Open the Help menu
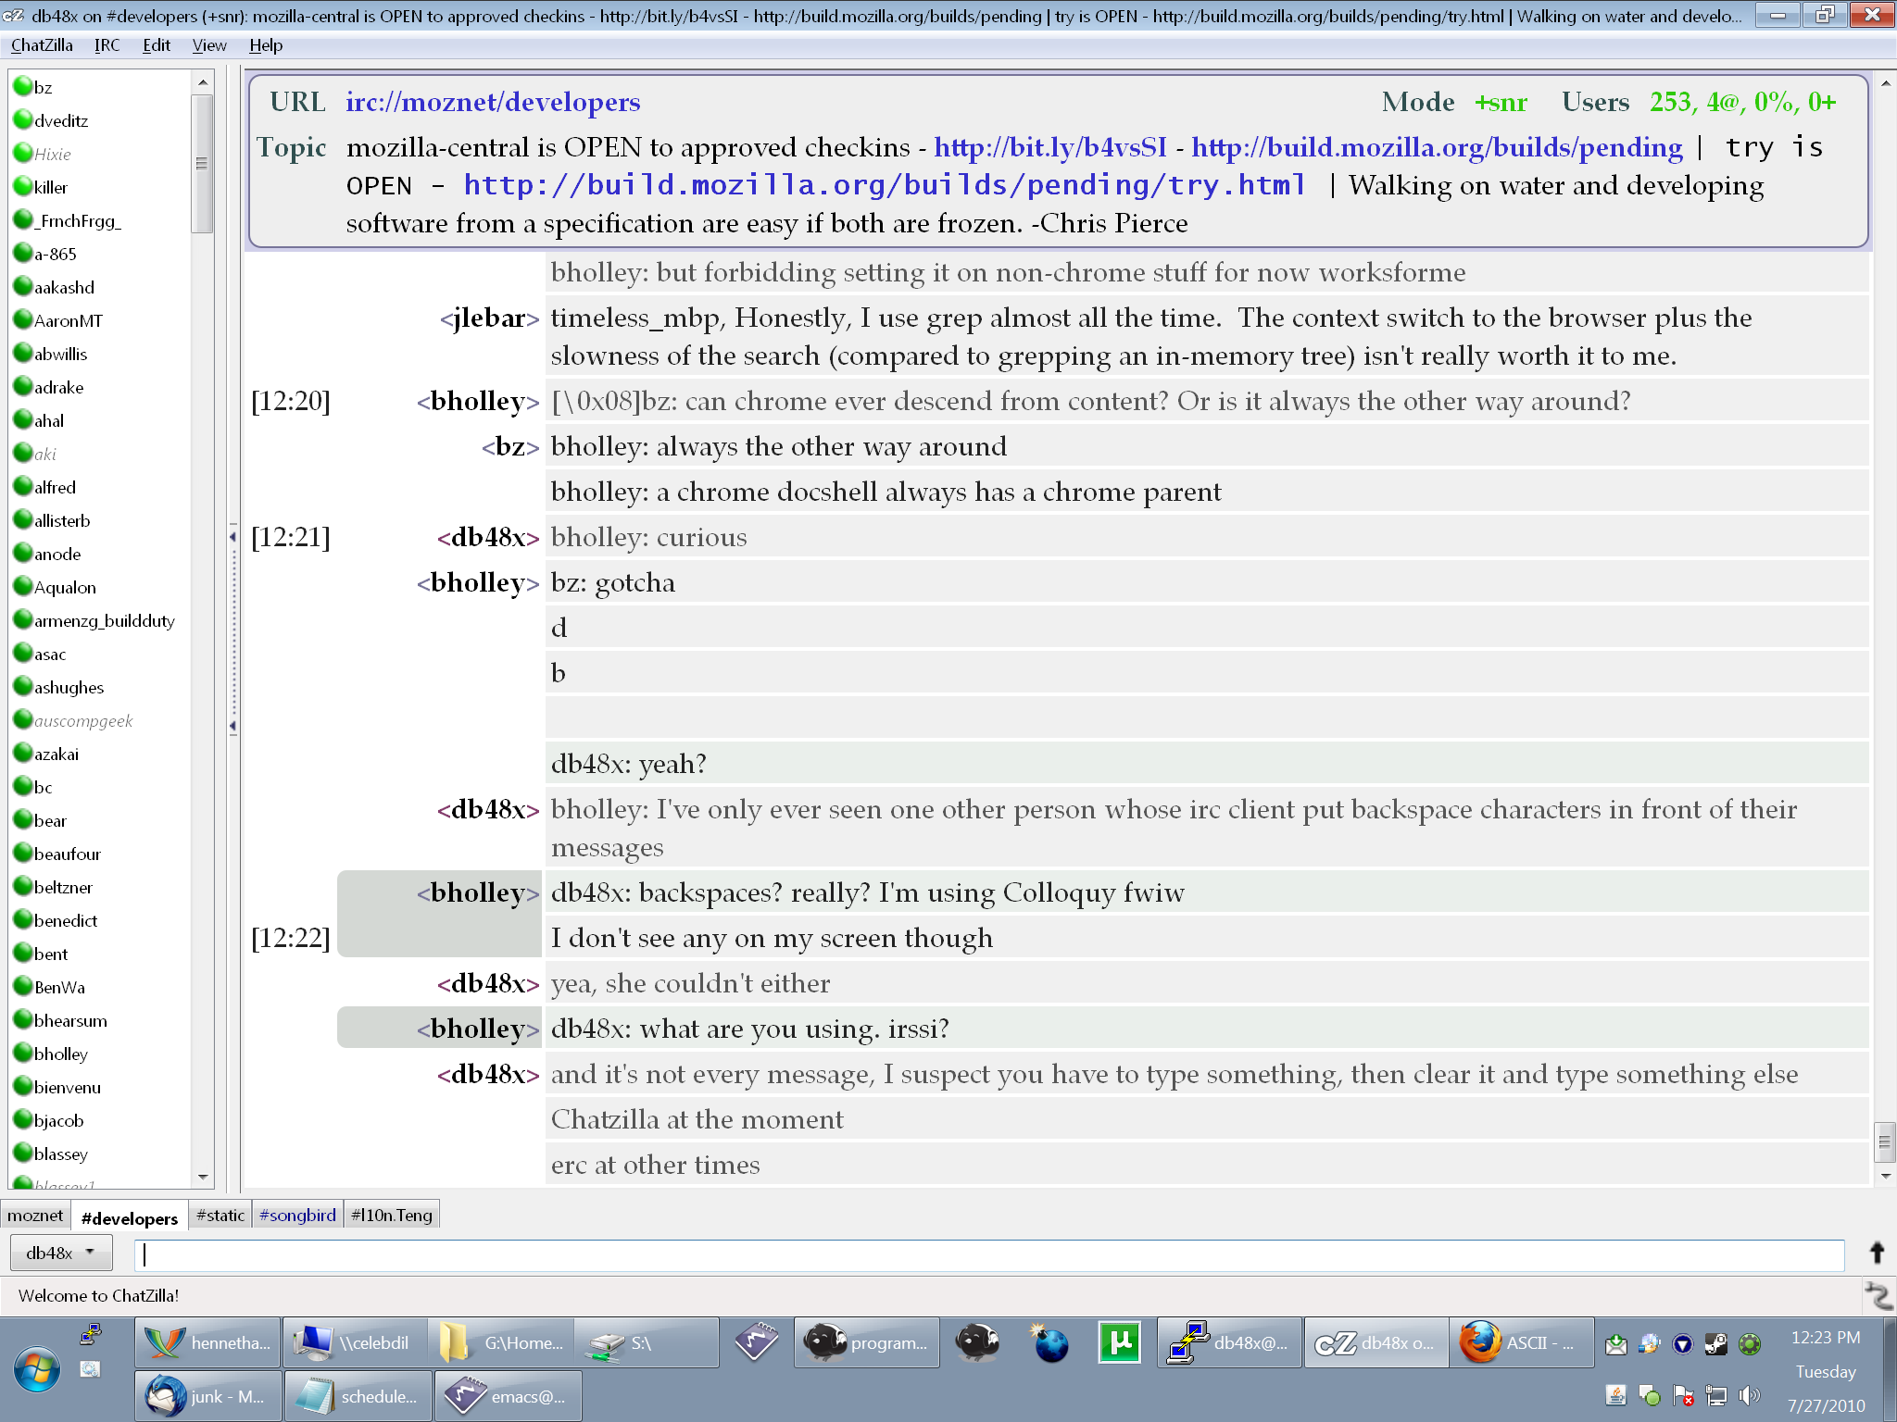Viewport: 1897px width, 1422px height. pyautogui.click(x=266, y=45)
